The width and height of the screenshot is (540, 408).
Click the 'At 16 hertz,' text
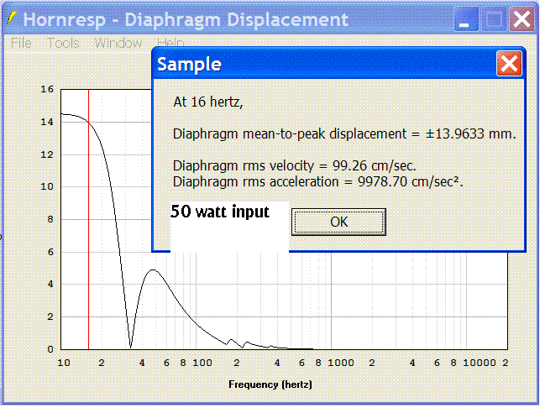[x=208, y=102]
